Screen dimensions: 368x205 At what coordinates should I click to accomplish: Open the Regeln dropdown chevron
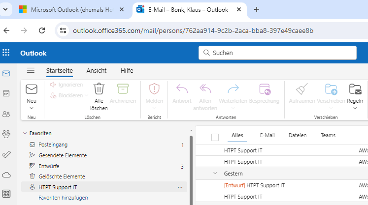(355, 108)
